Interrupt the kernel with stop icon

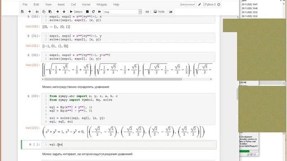point(87,12)
